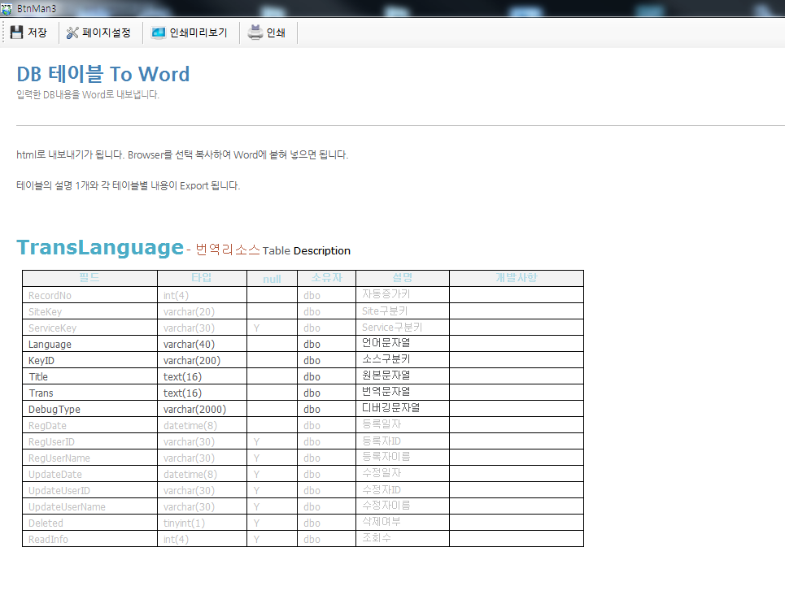
Task: Select the RegUserName field cell
Action: 89,458
